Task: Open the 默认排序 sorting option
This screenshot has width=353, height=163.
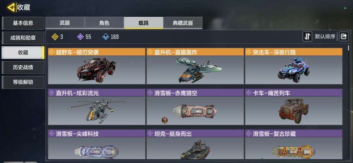Action: tap(325, 37)
